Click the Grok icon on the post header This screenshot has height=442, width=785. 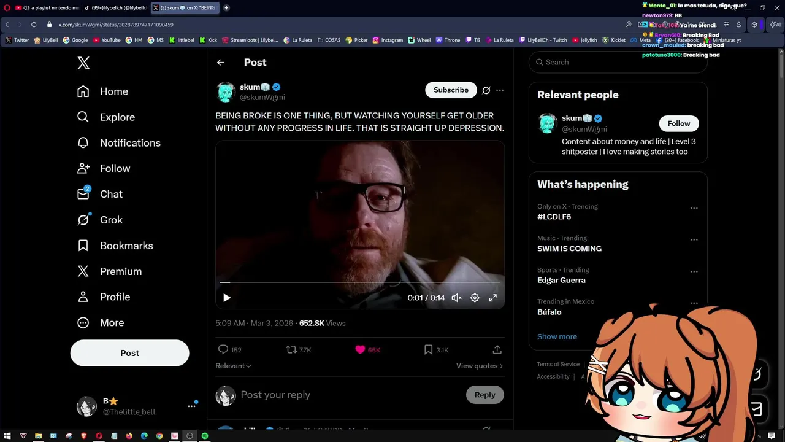tap(486, 90)
